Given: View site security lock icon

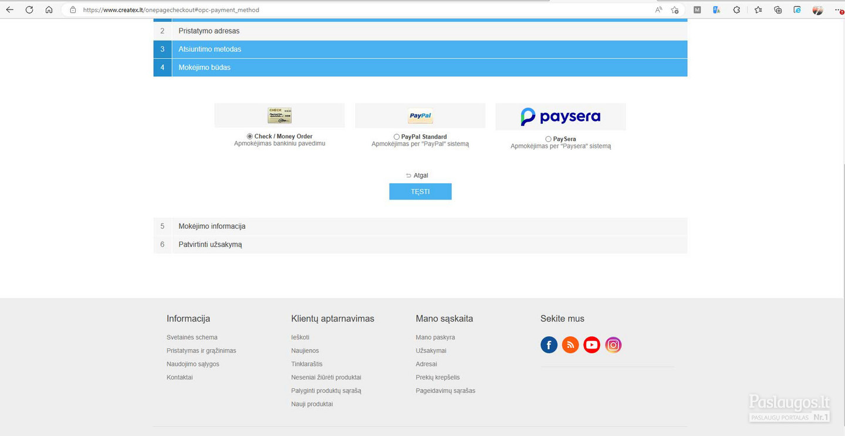Looking at the screenshot, I should point(73,10).
